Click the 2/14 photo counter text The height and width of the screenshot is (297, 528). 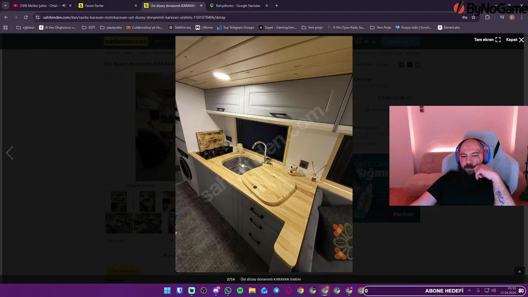click(x=231, y=279)
